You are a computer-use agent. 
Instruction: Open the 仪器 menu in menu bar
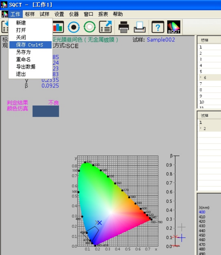[x=74, y=14]
